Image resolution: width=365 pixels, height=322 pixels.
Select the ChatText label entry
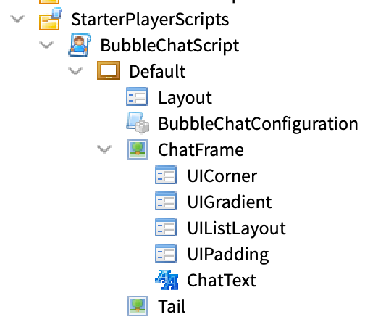click(x=222, y=280)
